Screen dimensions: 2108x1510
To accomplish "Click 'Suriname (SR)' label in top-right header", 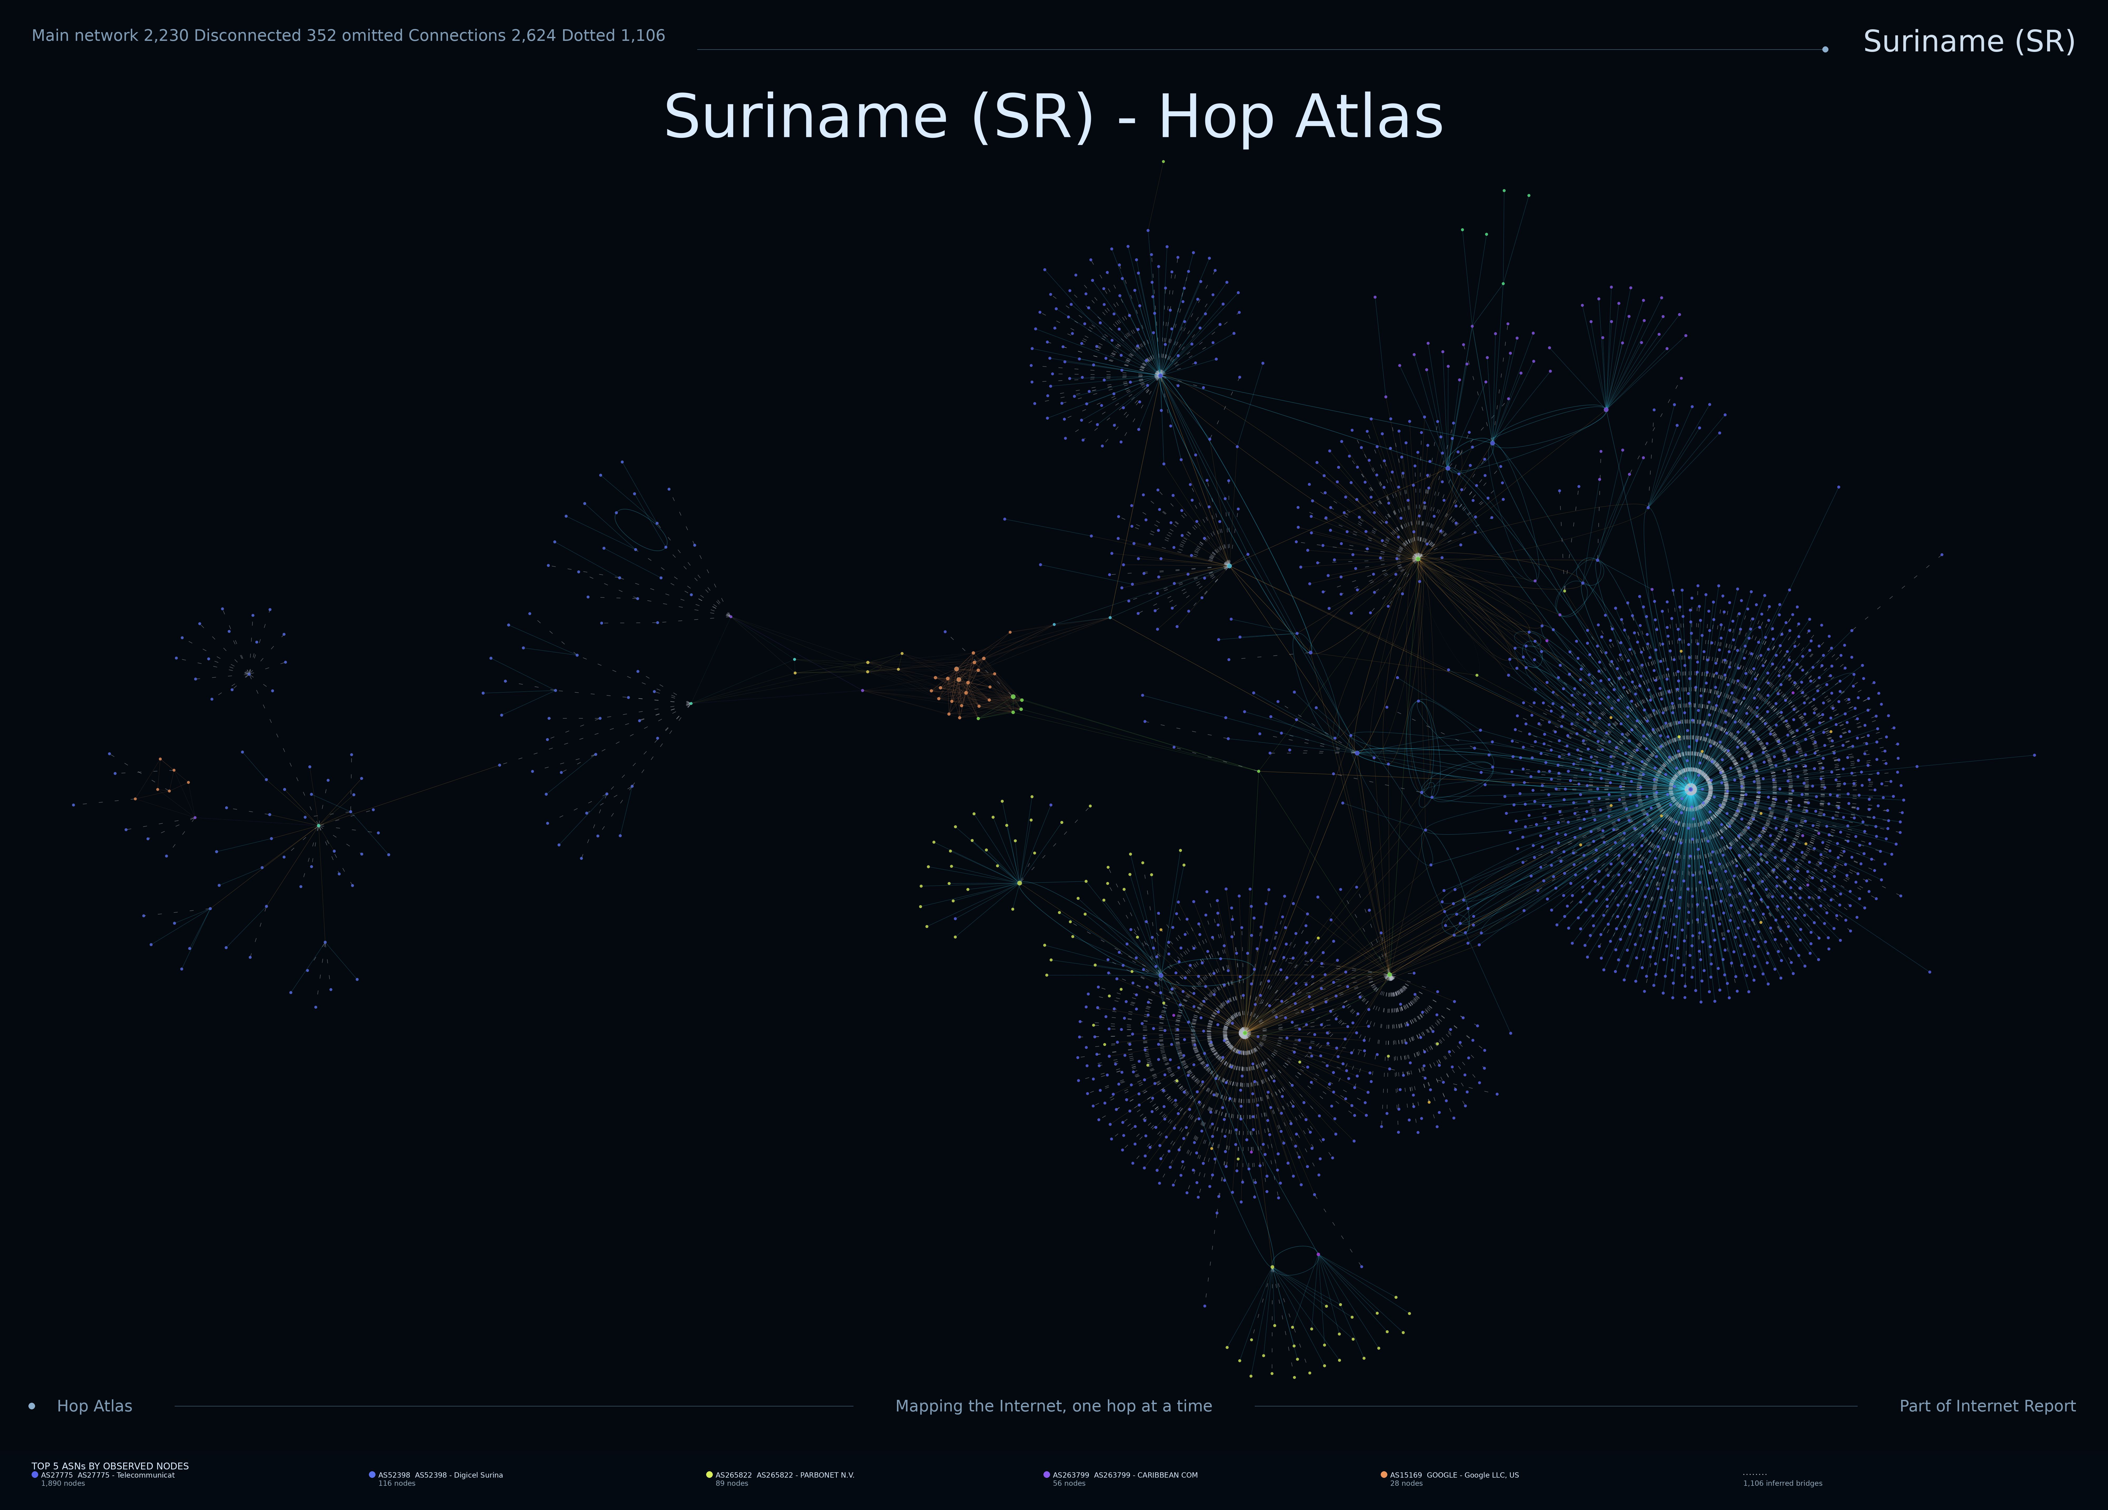I will (1969, 42).
